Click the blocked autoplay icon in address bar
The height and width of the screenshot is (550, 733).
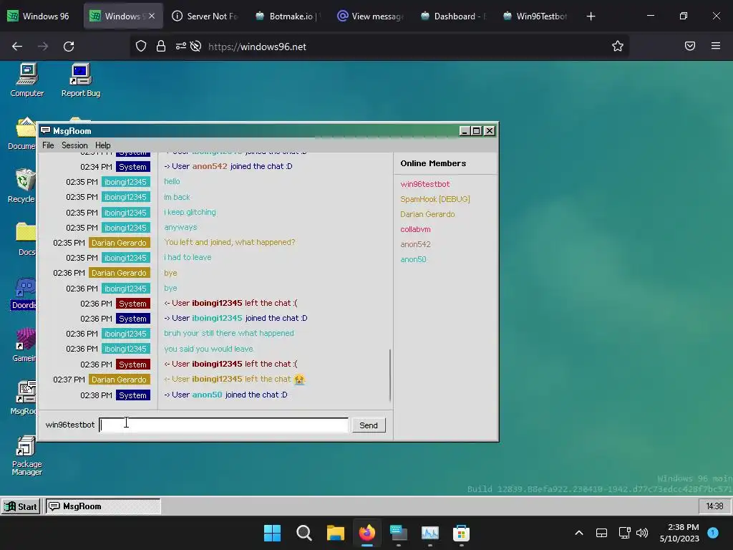[196, 46]
